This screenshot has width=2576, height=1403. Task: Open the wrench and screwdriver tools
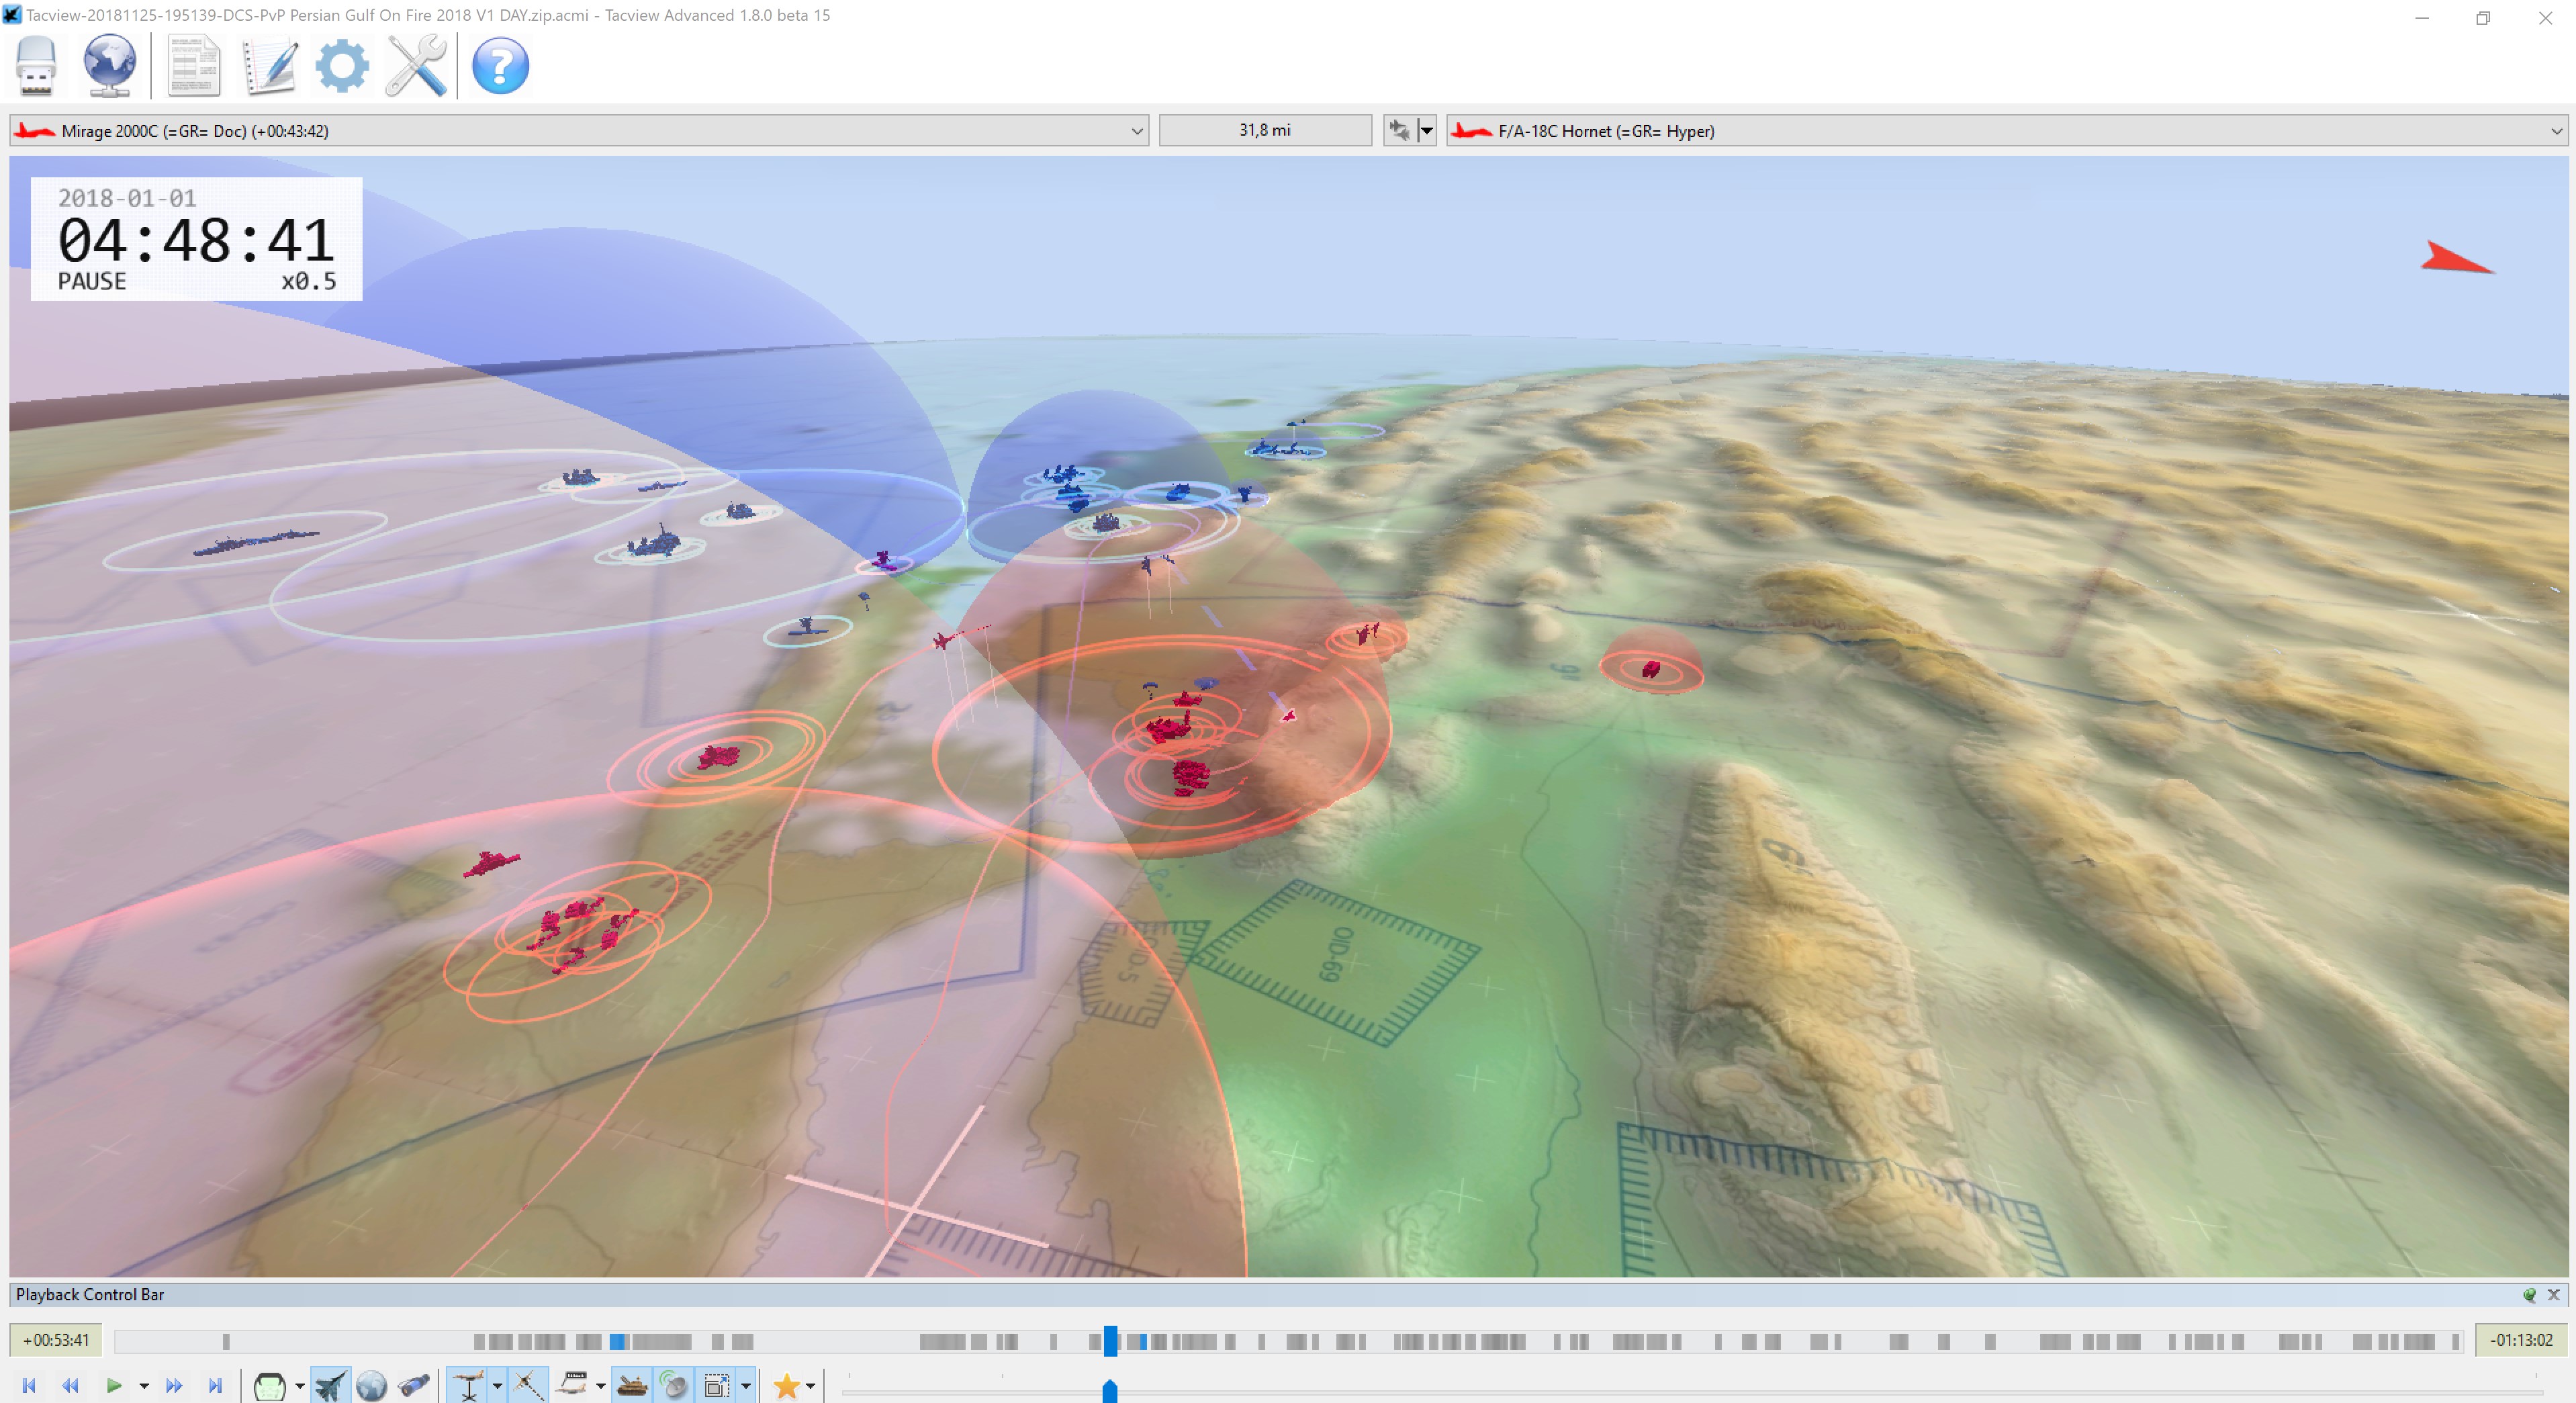click(x=416, y=66)
